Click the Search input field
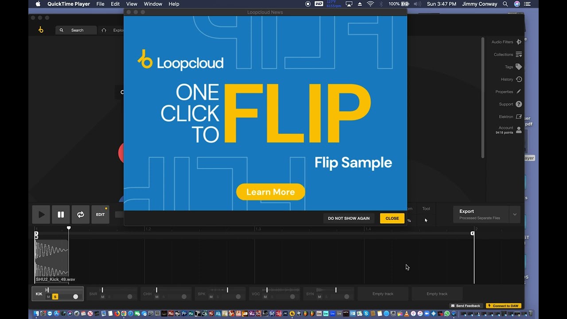567x319 pixels. tap(76, 30)
